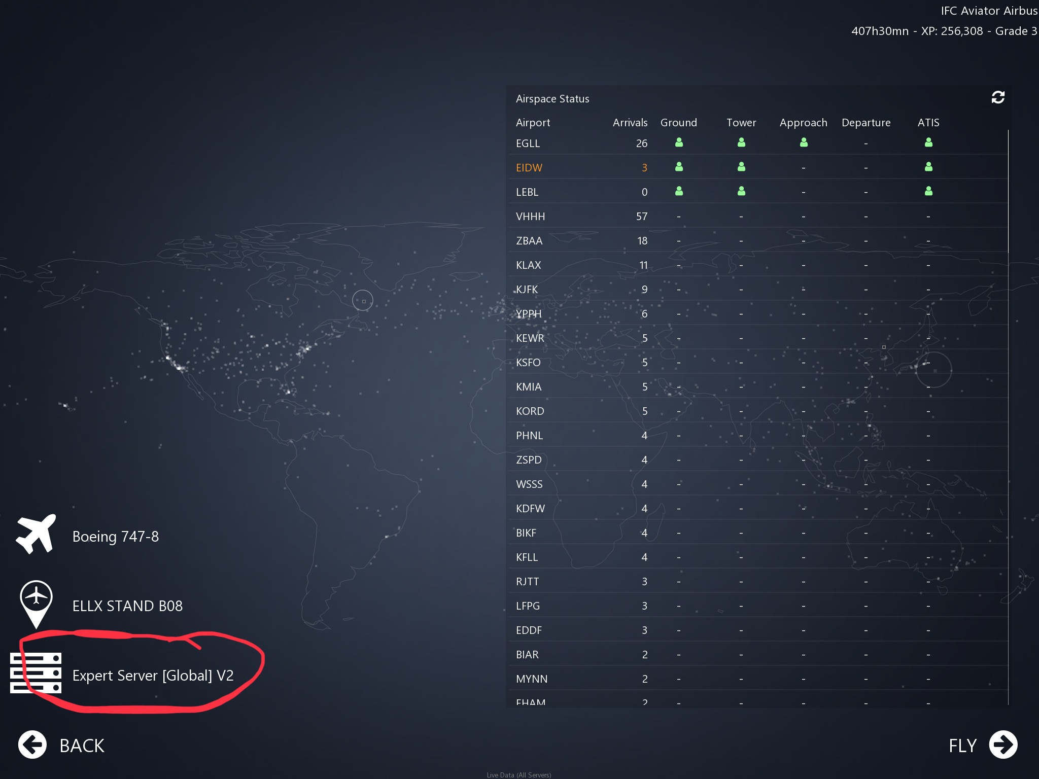Click the Arrivals column header

(x=630, y=123)
